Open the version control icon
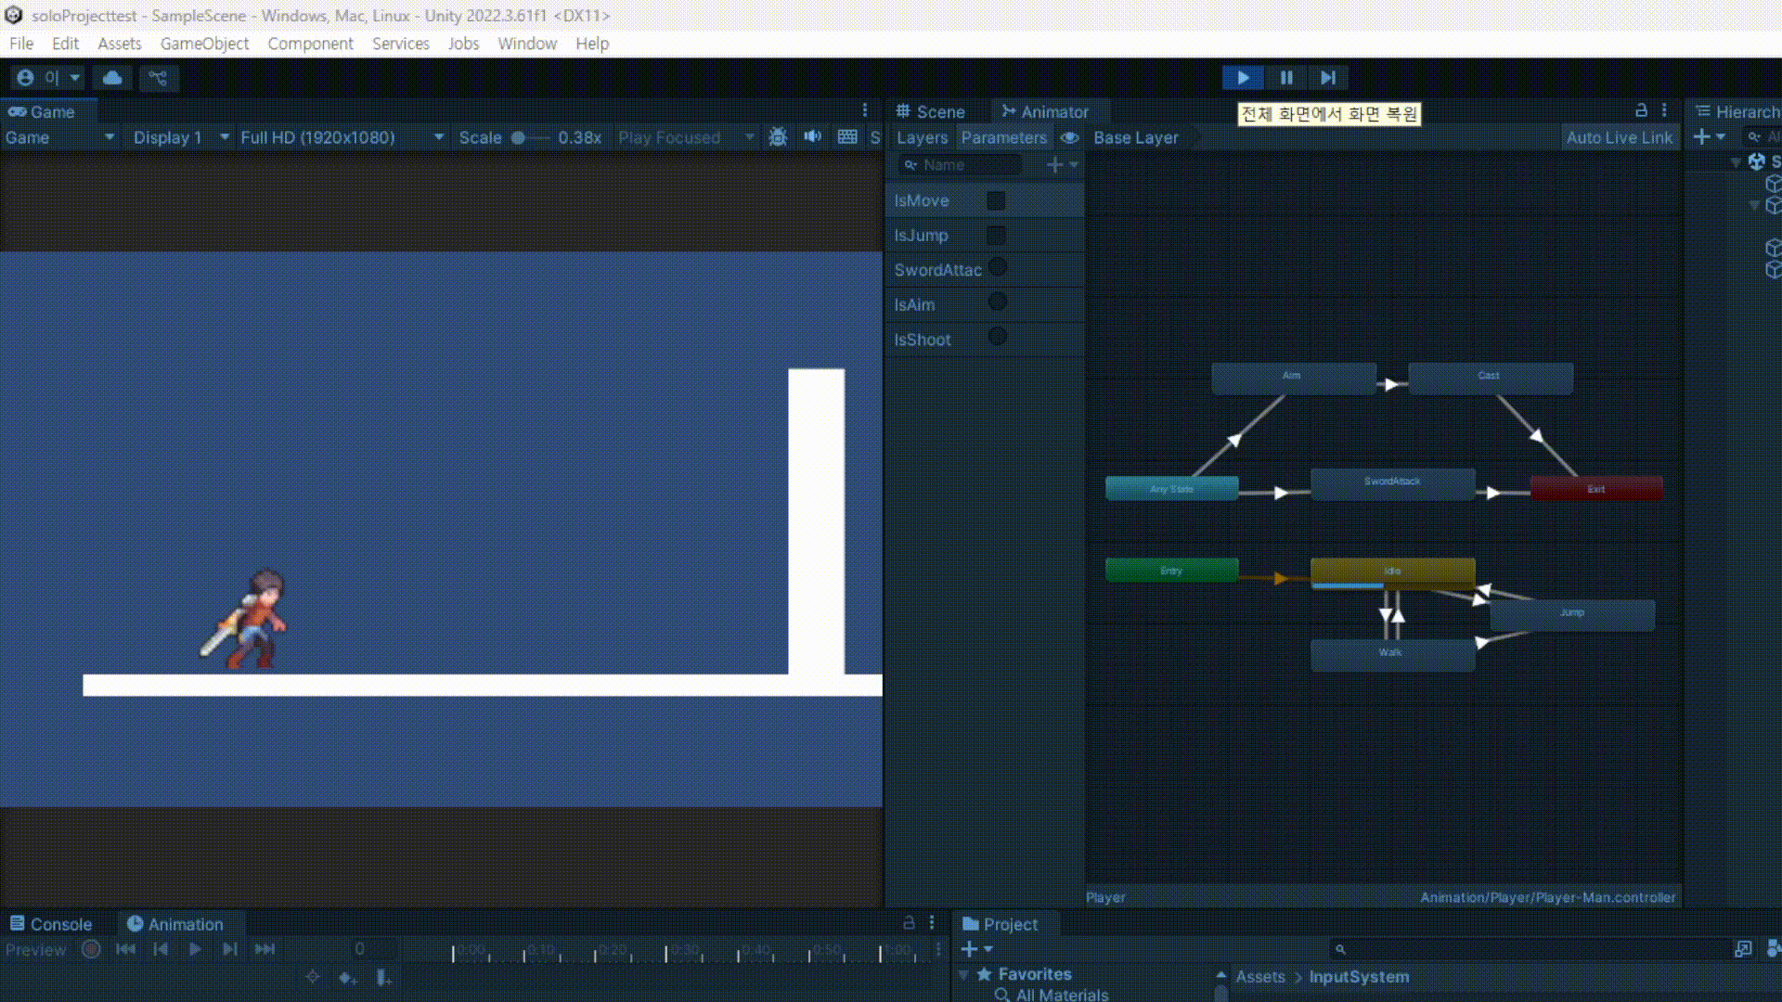Screen dimensions: 1782x1002 pos(159,78)
